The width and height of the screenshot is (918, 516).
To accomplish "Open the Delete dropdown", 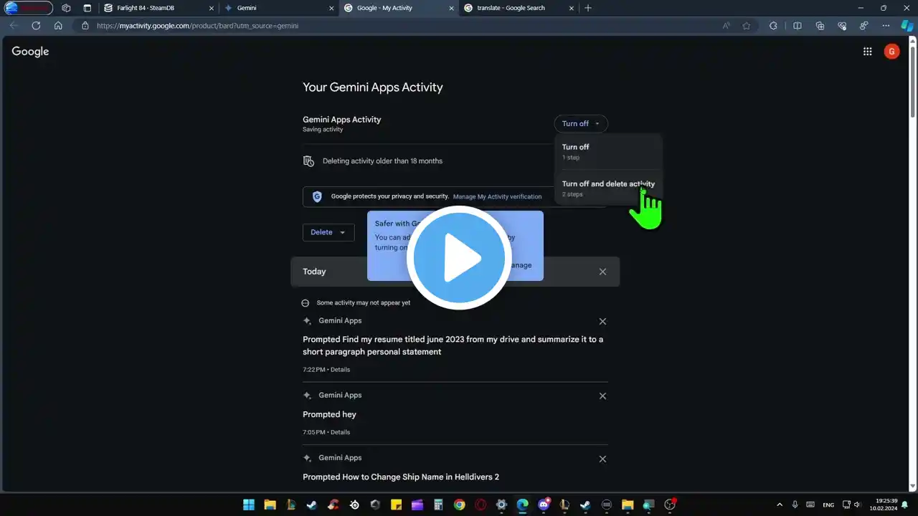I will pos(328,232).
